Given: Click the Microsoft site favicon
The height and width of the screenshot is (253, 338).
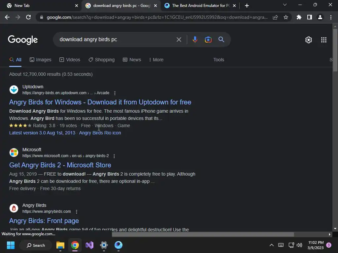Looking at the screenshot, I should (x=14, y=153).
